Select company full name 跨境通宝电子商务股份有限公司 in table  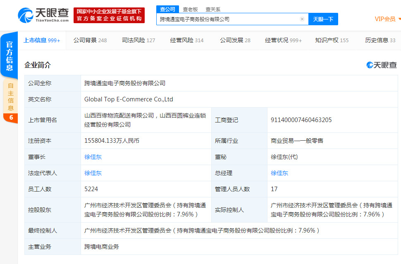[125, 83]
